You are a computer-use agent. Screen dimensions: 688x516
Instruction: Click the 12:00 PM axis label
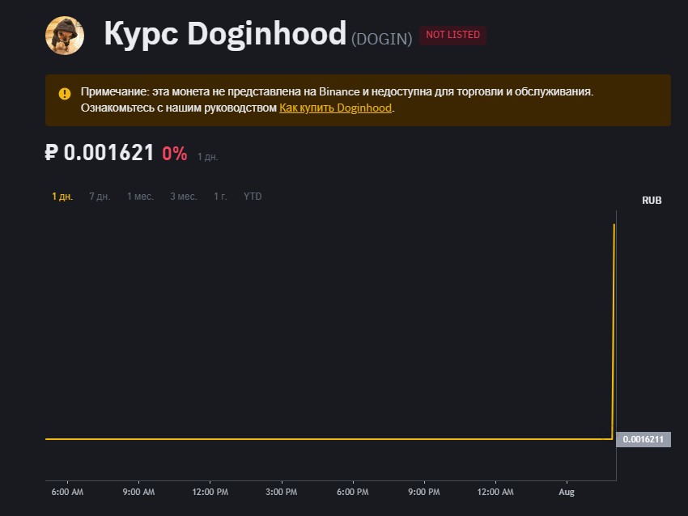tap(210, 492)
